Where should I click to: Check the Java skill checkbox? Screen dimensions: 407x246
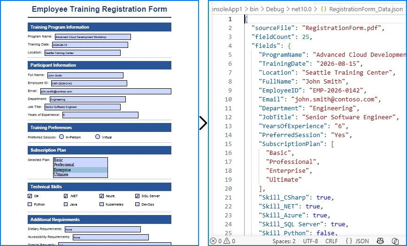pos(66,204)
